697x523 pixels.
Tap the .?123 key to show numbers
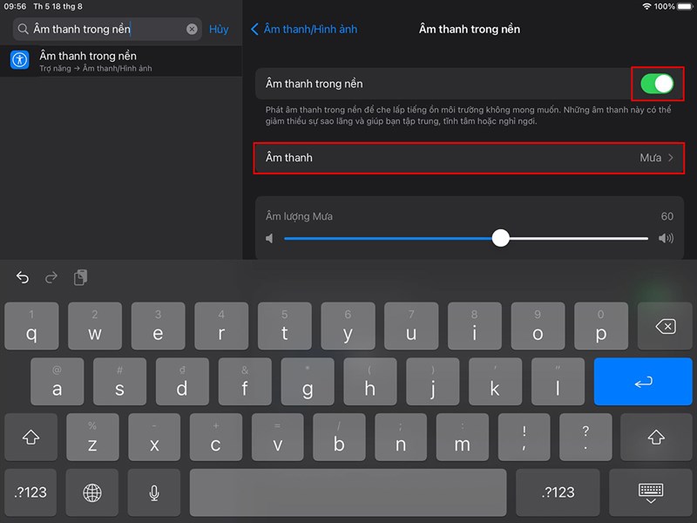click(x=30, y=492)
